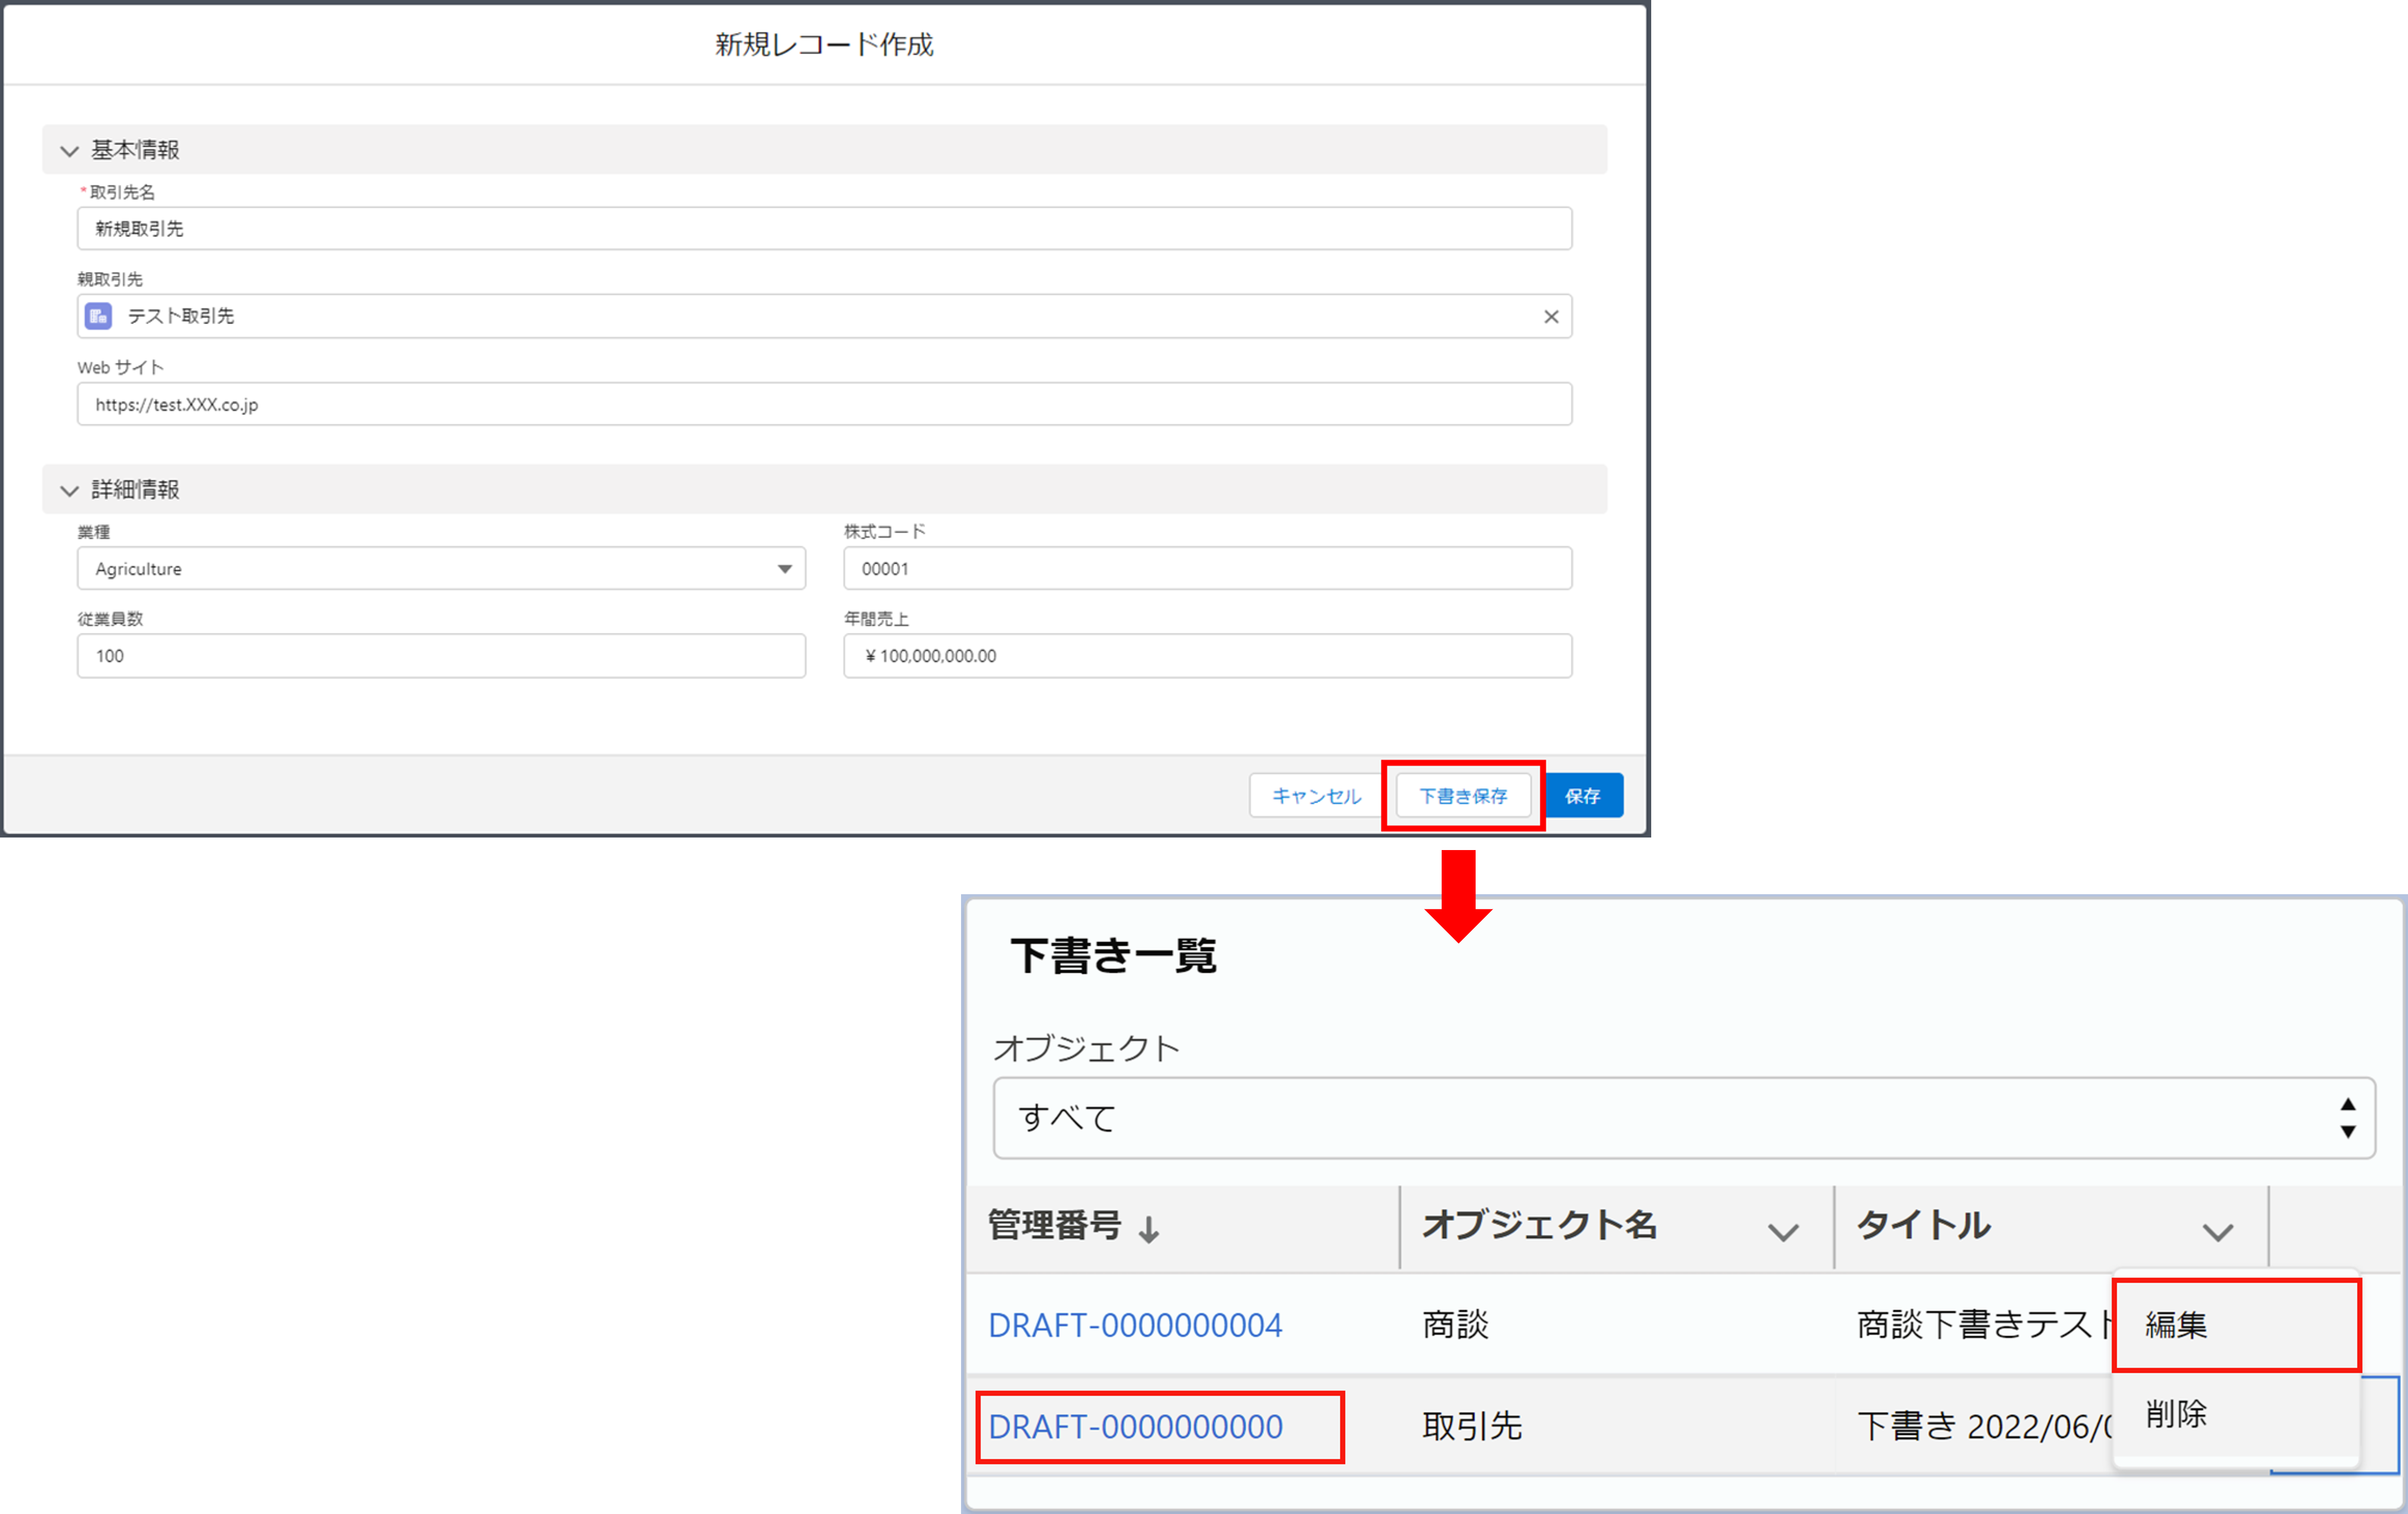This screenshot has width=2408, height=1514.
Task: Click the 下書き保存 button
Action: (x=1463, y=796)
